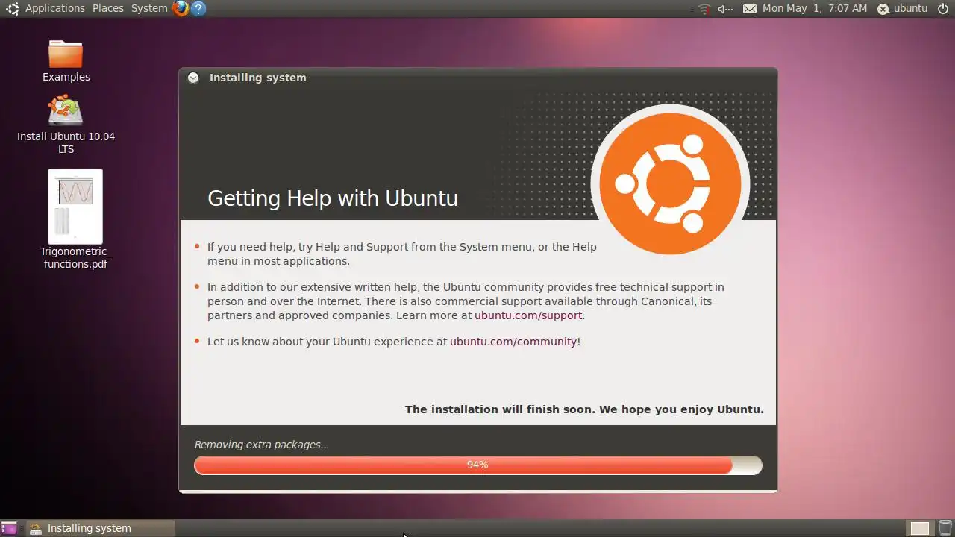The height and width of the screenshot is (537, 955).
Task: Open the Help icon in top panel
Action: point(198,9)
